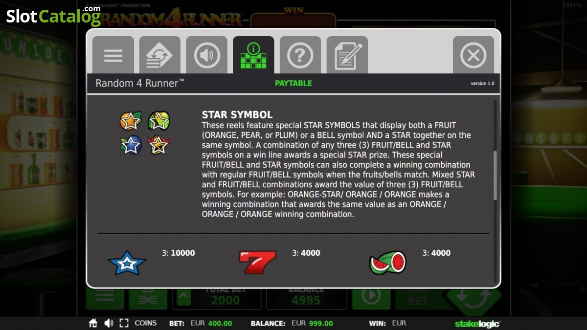This screenshot has width=587, height=330.
Task: Click the bell-star symbol icon
Action: [x=158, y=145]
